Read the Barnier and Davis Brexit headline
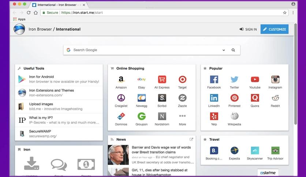The image size is (306, 177). 161,150
